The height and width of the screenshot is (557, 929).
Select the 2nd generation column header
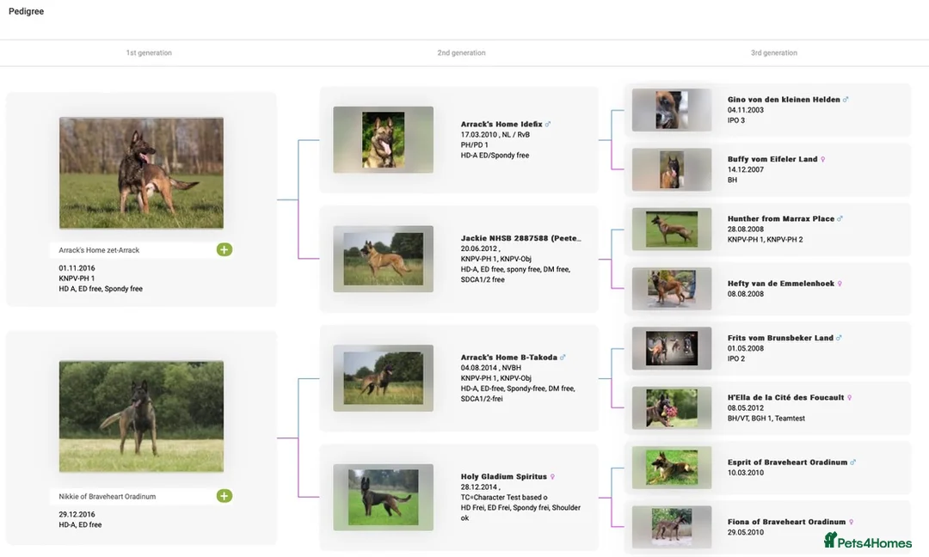click(461, 53)
